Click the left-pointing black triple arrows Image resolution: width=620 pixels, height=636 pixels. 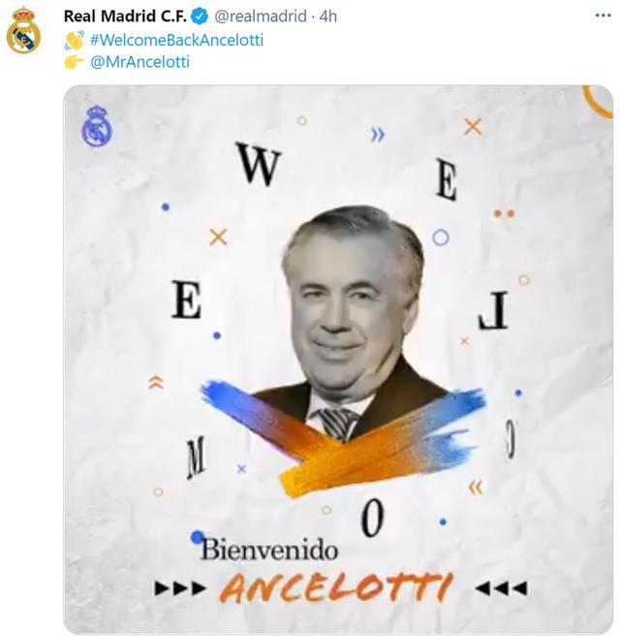pos(501,588)
